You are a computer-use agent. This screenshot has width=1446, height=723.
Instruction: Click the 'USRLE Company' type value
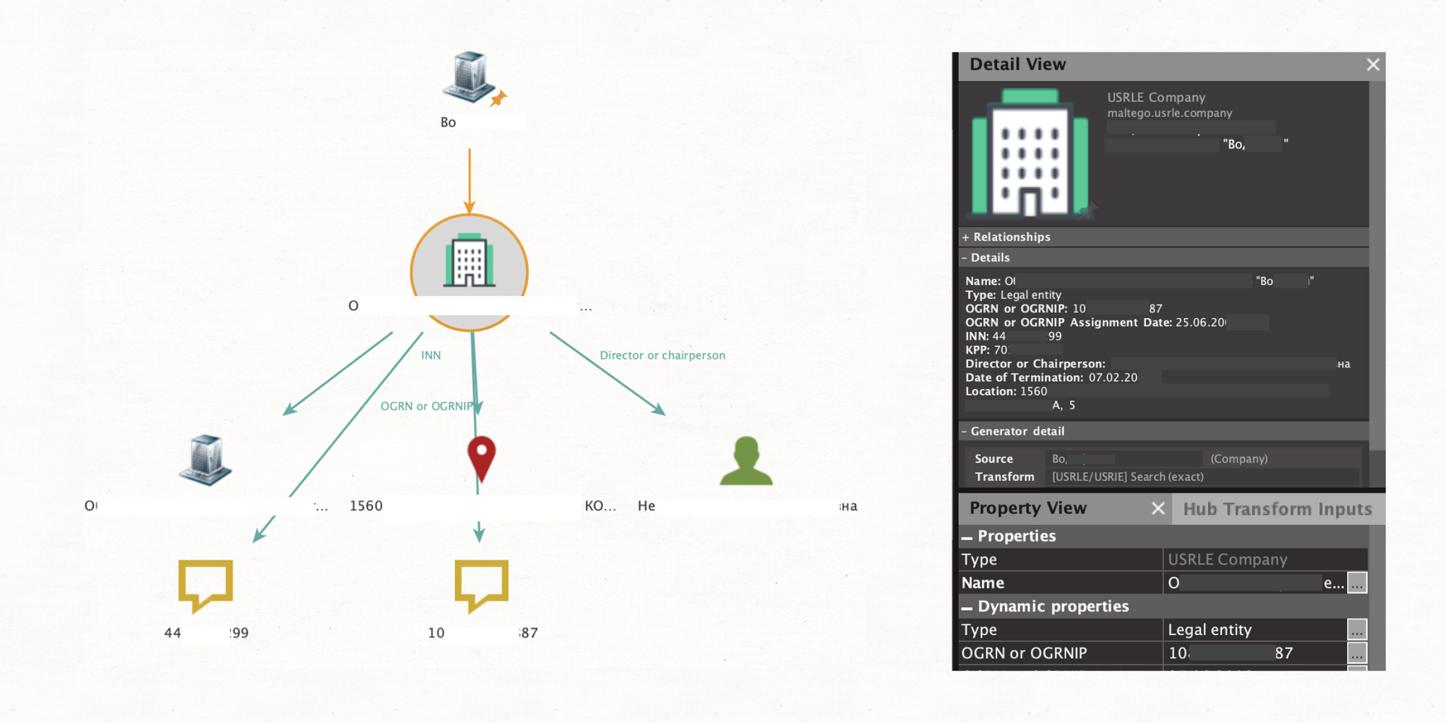coord(1228,560)
